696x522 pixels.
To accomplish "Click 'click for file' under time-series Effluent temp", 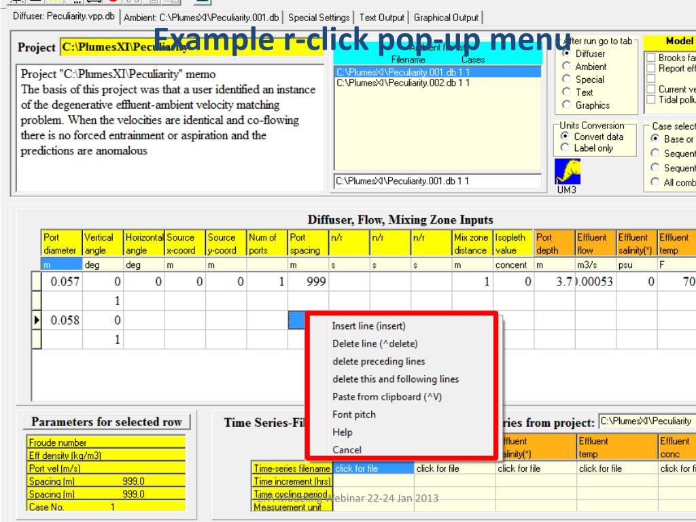I will [617, 468].
